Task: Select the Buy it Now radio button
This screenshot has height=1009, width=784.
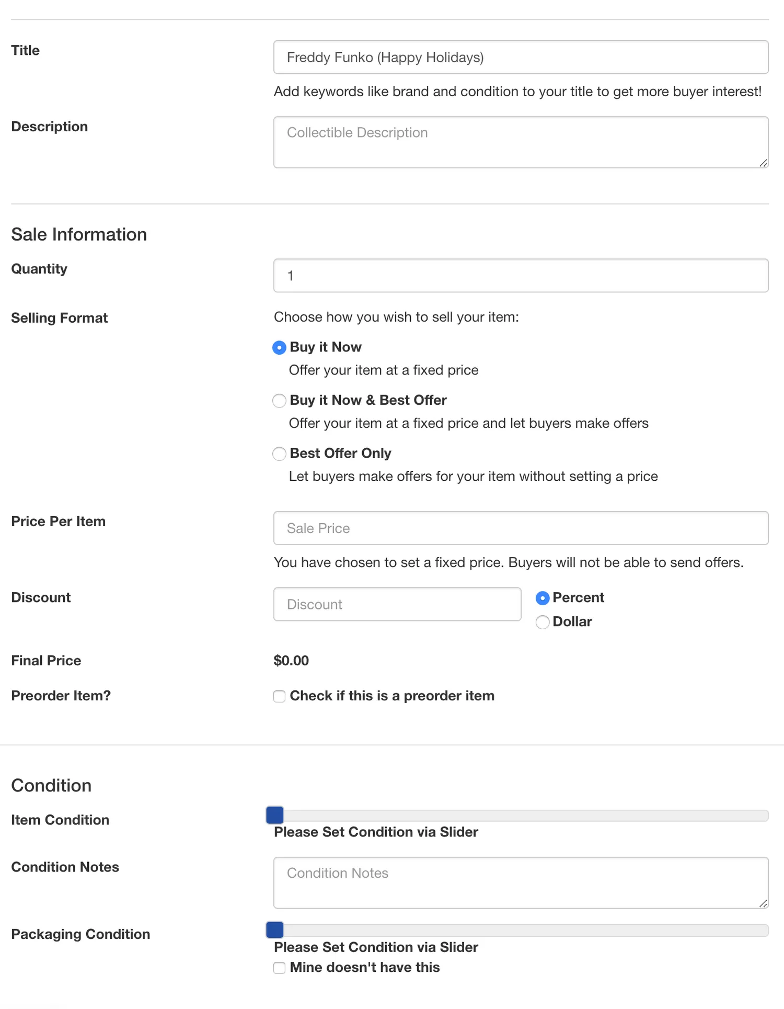Action: [x=279, y=348]
